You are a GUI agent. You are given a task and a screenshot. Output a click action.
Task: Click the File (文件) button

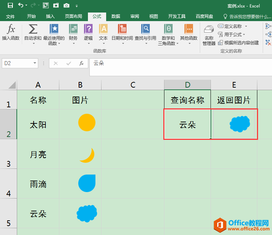pyautogui.click(x=10, y=16)
